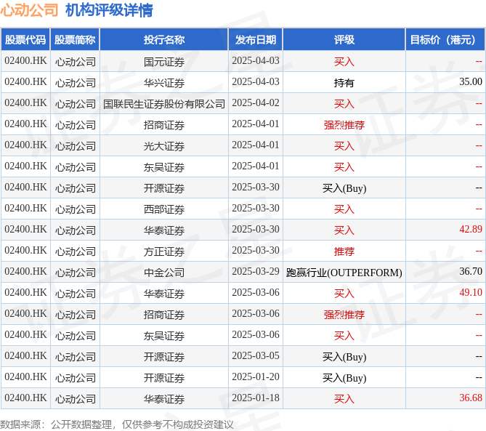Click the 心动公司 title text

click(x=29, y=10)
